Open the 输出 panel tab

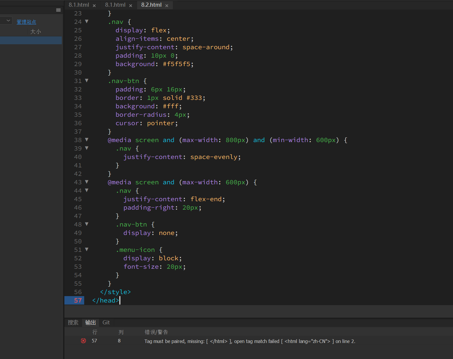coord(90,323)
